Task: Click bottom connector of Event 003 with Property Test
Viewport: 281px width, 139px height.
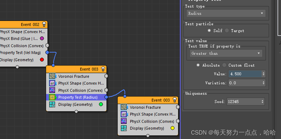Action: (x=76, y=112)
